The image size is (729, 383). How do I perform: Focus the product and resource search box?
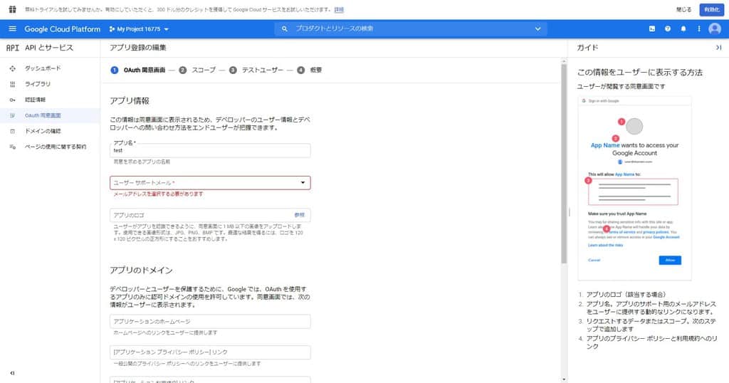(411, 28)
